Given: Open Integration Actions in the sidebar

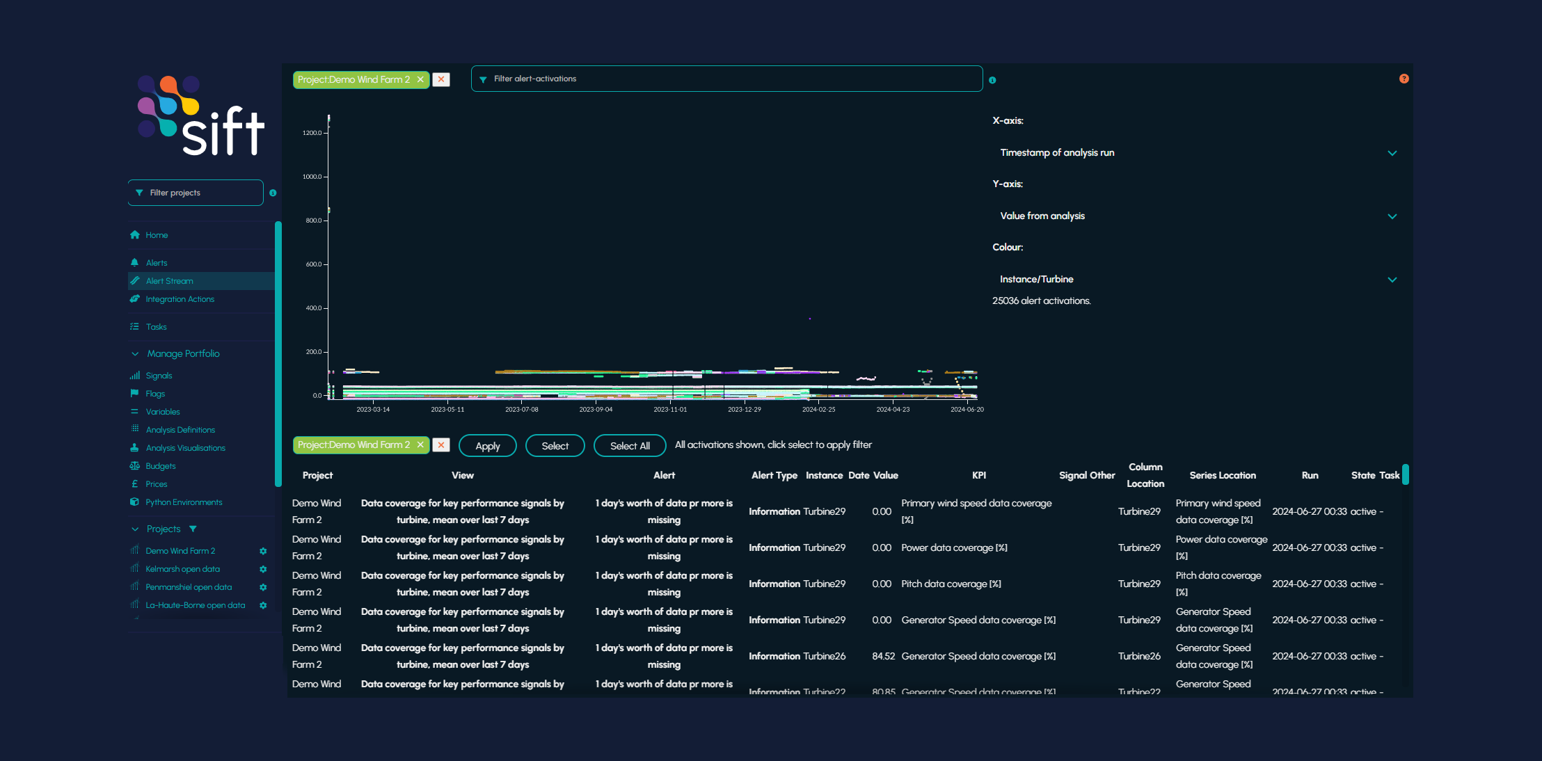Looking at the screenshot, I should point(180,299).
